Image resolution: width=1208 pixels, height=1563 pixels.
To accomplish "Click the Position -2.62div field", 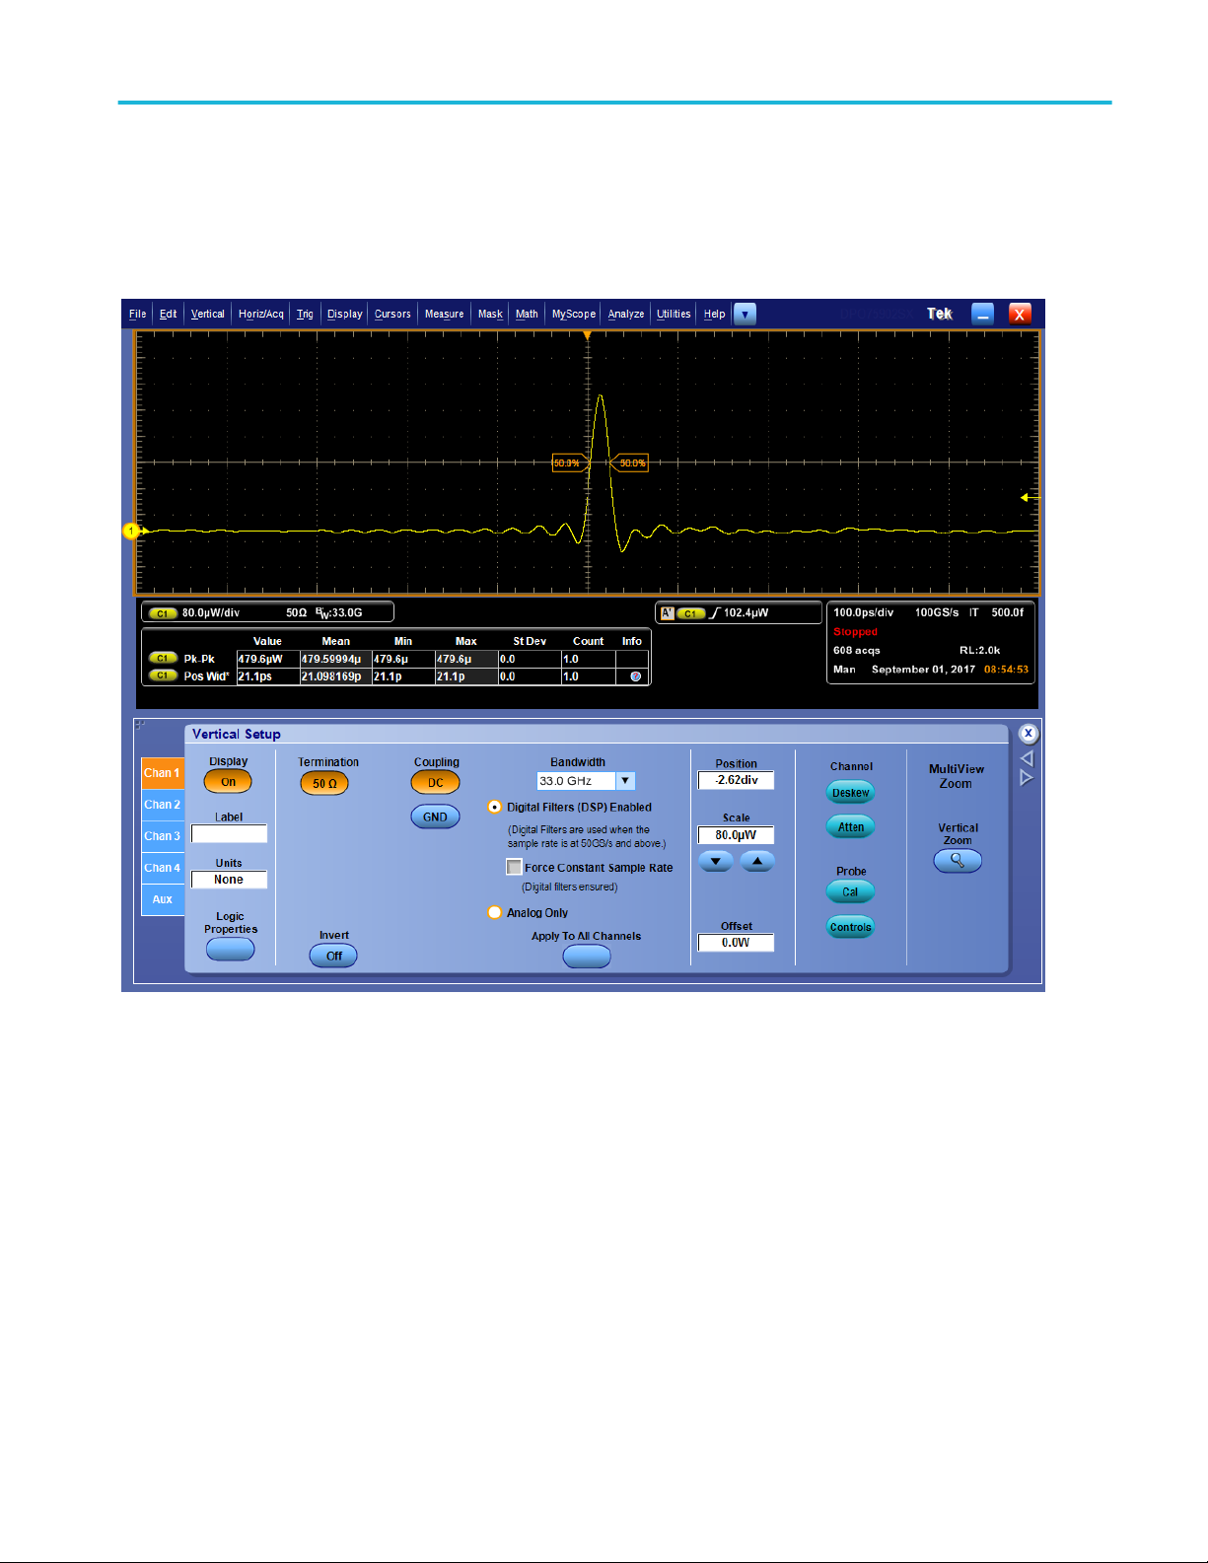I will tap(736, 780).
